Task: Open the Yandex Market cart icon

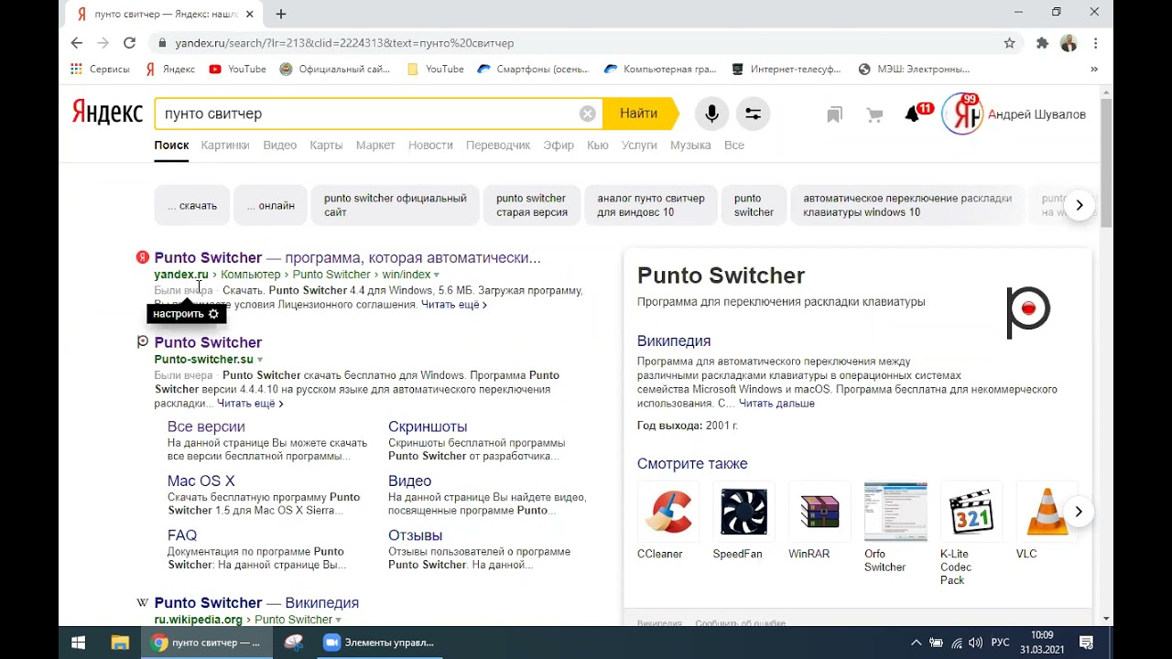Action: [875, 114]
